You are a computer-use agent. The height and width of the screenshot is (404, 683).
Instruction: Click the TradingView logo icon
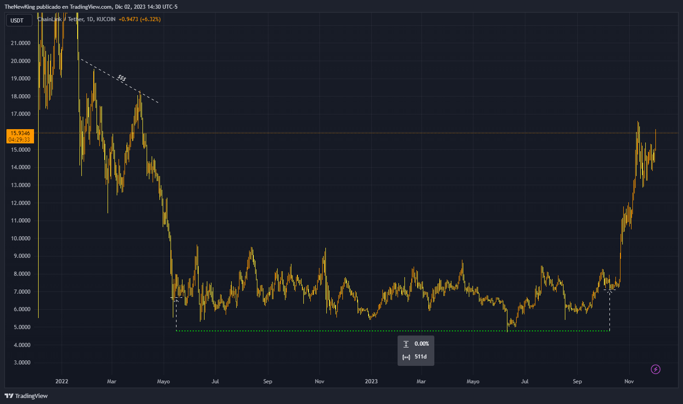point(9,396)
